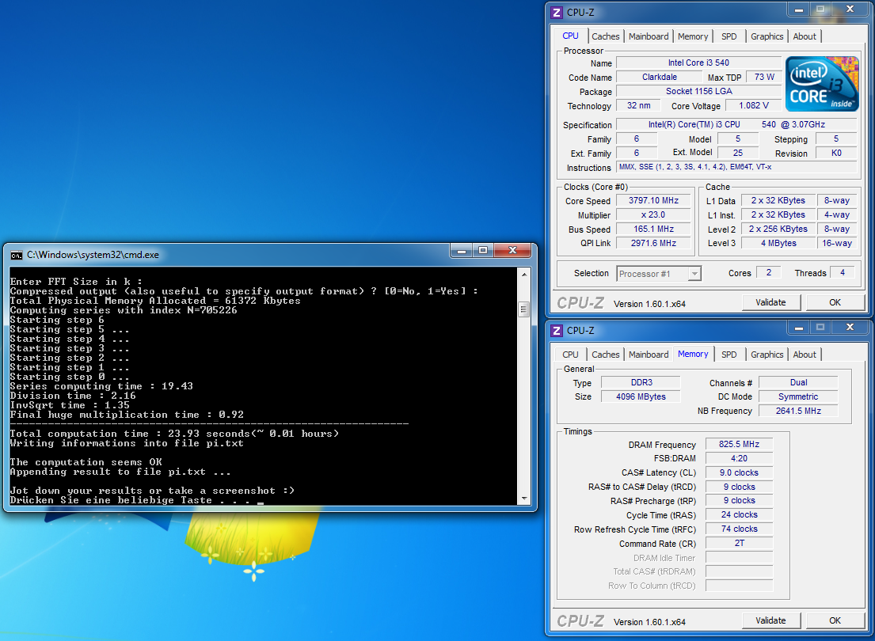
Task: Click the Threads value 4
Action: point(843,273)
